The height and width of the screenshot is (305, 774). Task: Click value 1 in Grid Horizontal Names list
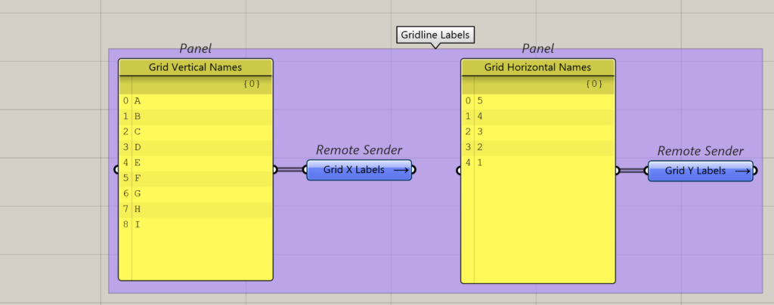click(479, 162)
